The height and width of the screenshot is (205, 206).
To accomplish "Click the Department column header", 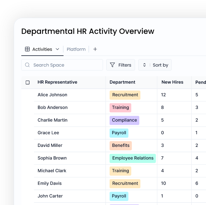I will pyautogui.click(x=122, y=82).
